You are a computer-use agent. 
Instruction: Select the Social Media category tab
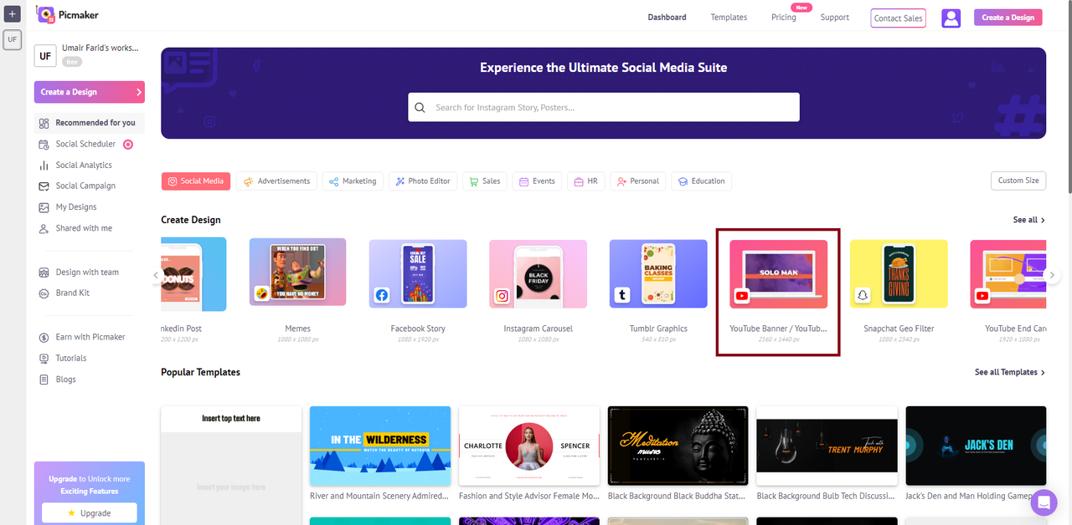[196, 181]
